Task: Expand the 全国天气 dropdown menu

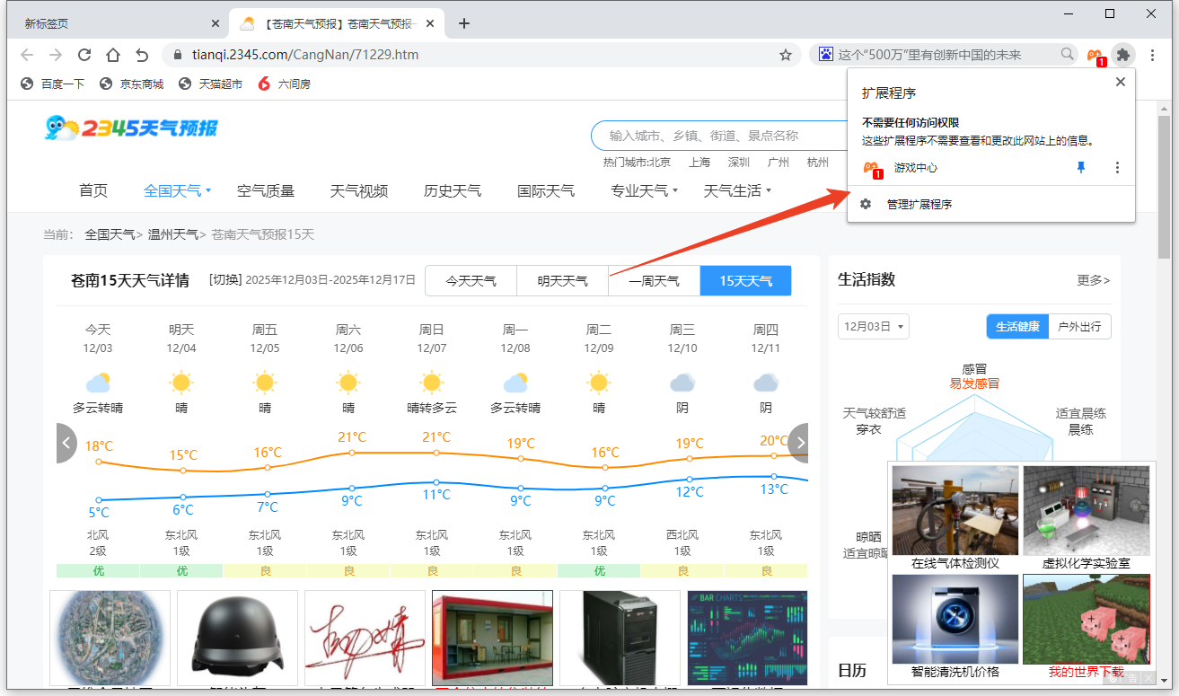Action: click(177, 190)
